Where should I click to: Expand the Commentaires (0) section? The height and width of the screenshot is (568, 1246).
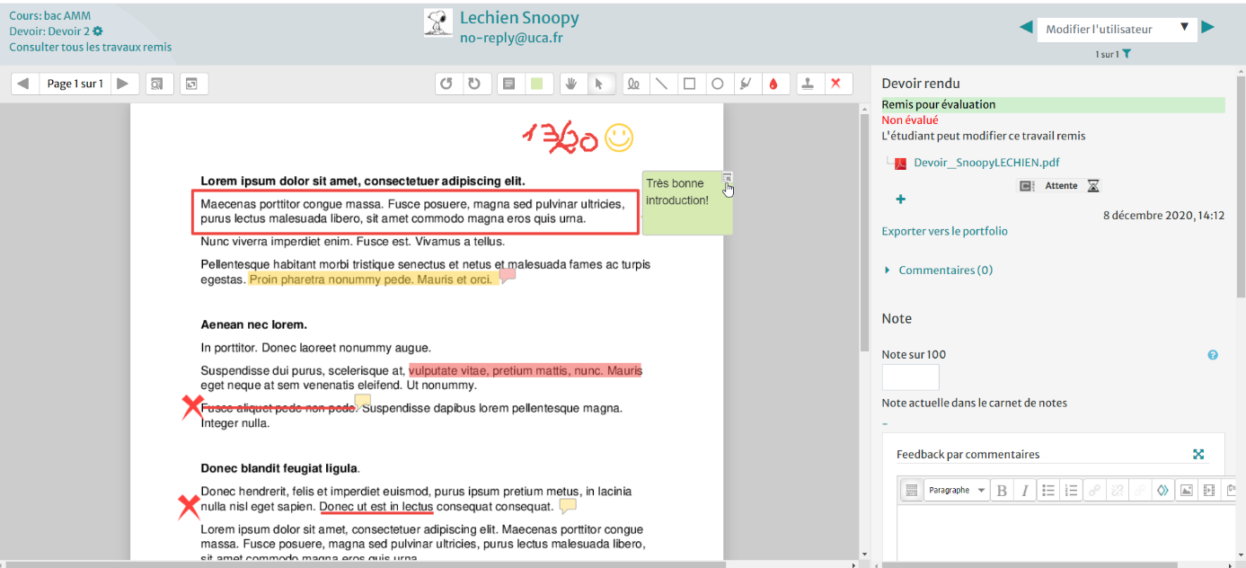click(x=944, y=271)
